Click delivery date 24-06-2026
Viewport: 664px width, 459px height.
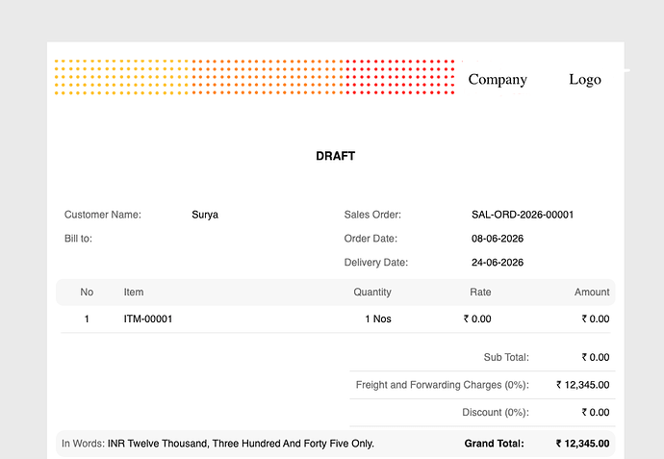pyautogui.click(x=498, y=263)
